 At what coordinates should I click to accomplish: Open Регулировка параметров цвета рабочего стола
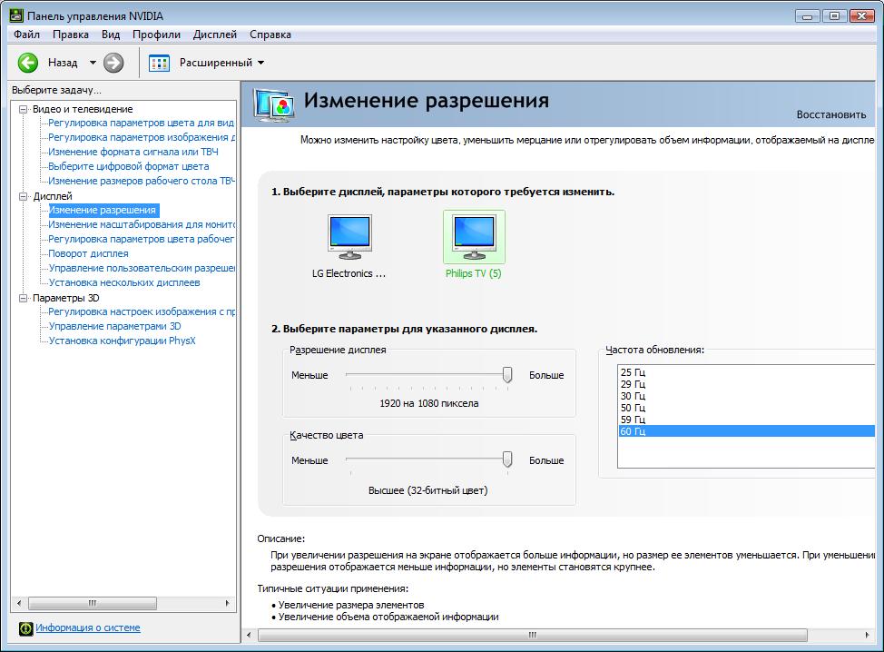pyautogui.click(x=141, y=239)
